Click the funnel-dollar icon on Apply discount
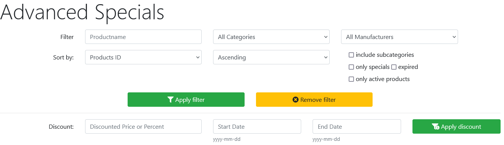This screenshot has width=504, height=145. [x=436, y=127]
